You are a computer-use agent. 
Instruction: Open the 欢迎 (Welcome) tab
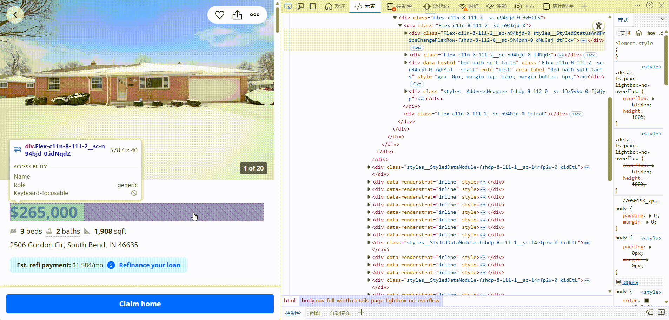[x=335, y=6]
